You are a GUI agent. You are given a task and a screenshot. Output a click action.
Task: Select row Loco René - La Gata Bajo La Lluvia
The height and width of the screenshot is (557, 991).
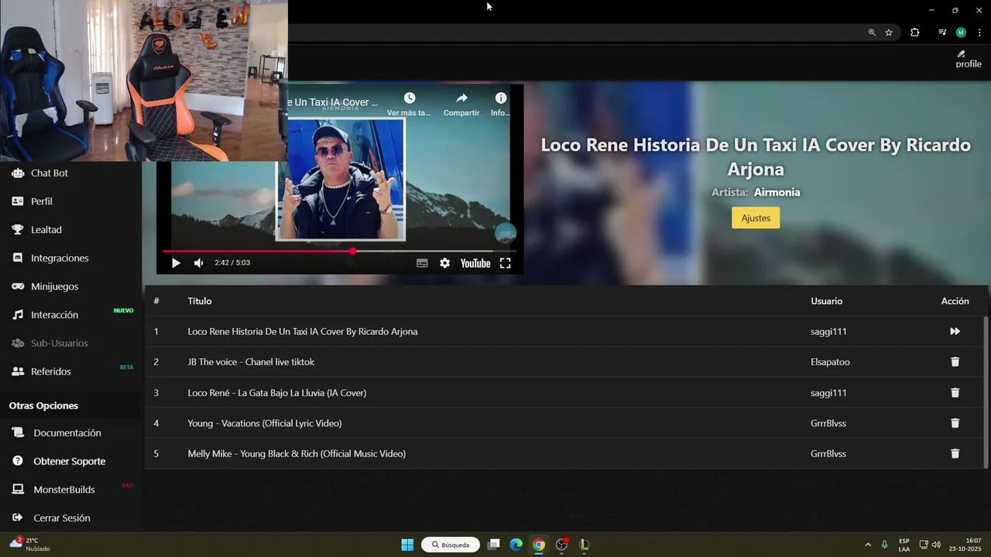[x=564, y=393]
